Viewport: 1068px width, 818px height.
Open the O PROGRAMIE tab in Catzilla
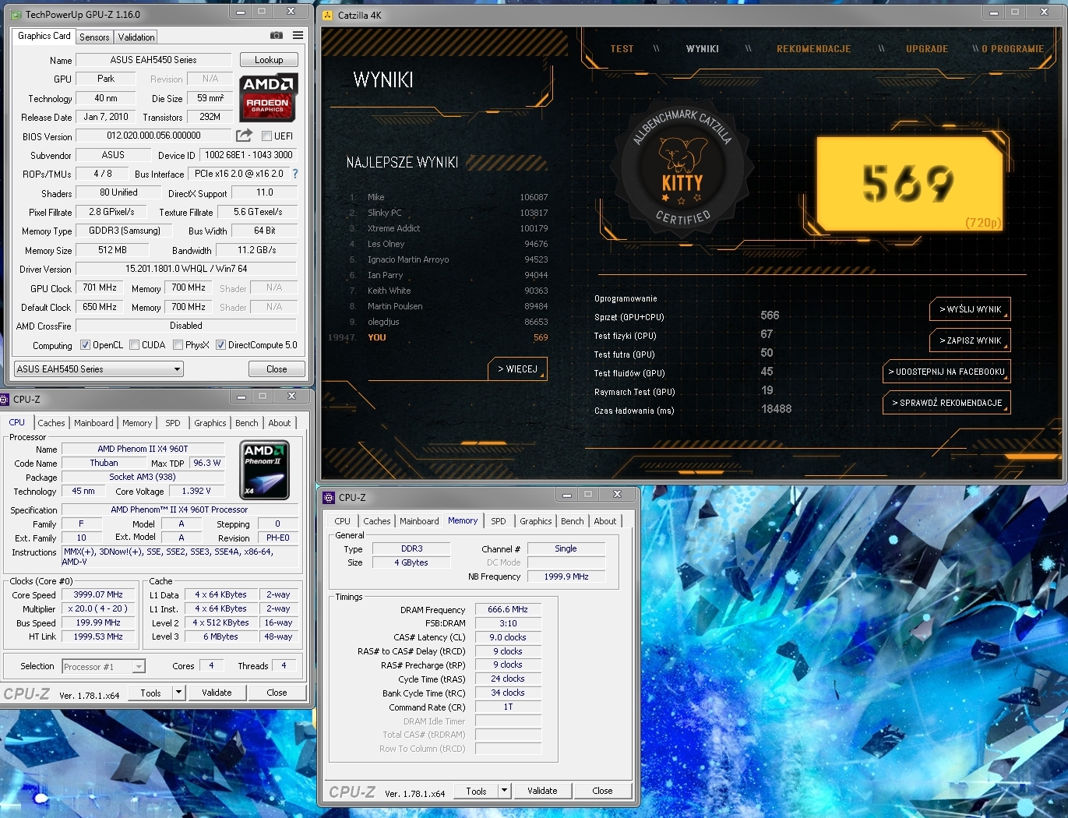1013,49
